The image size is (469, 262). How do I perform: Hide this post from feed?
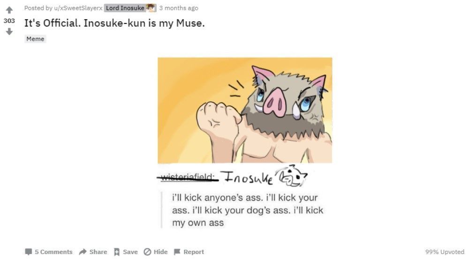[156, 252]
